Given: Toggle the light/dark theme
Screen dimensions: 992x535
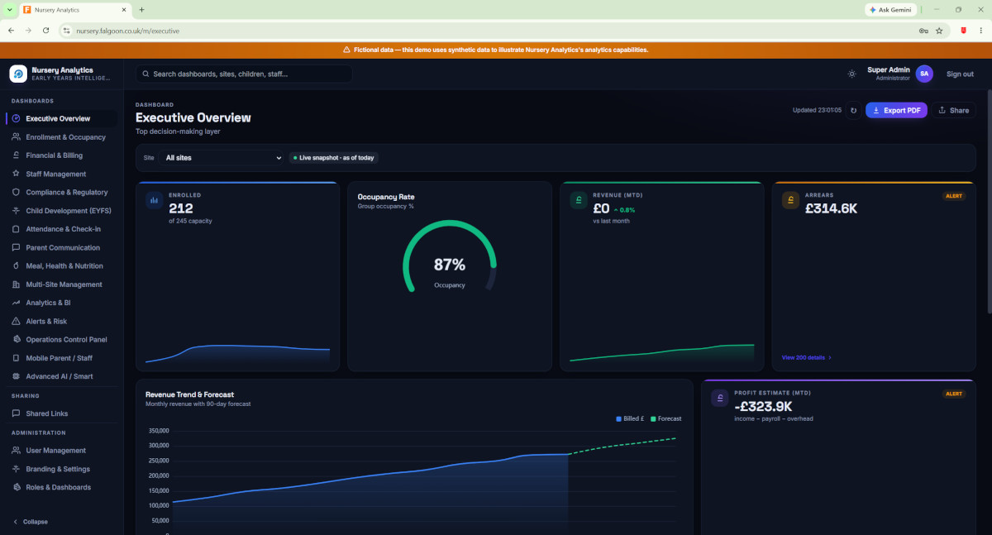Looking at the screenshot, I should click(851, 74).
